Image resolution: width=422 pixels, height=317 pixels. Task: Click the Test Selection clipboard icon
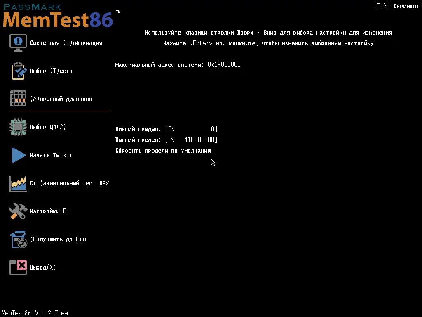[19, 71]
